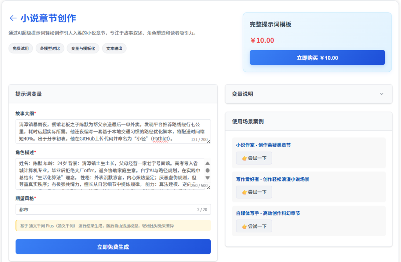Click the resize handle of 角色描述 textarea
Screen dimensions: 401x262
209,188
